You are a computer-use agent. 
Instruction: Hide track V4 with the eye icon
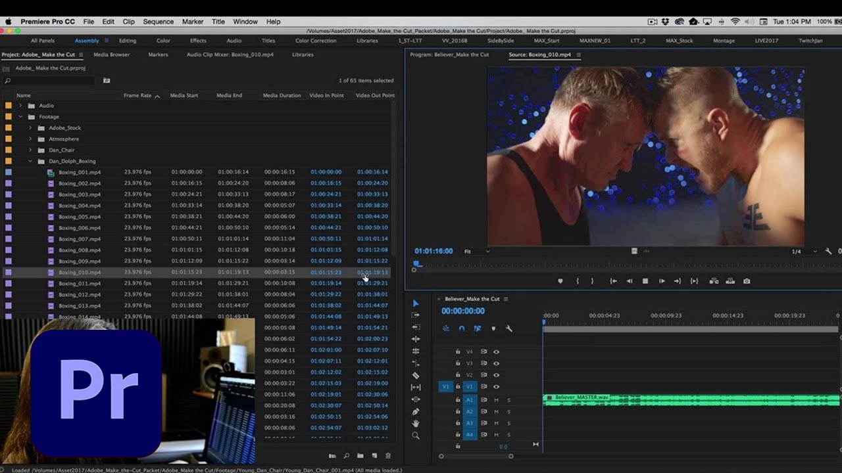496,351
